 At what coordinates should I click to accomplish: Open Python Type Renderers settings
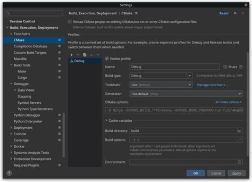[35, 109]
